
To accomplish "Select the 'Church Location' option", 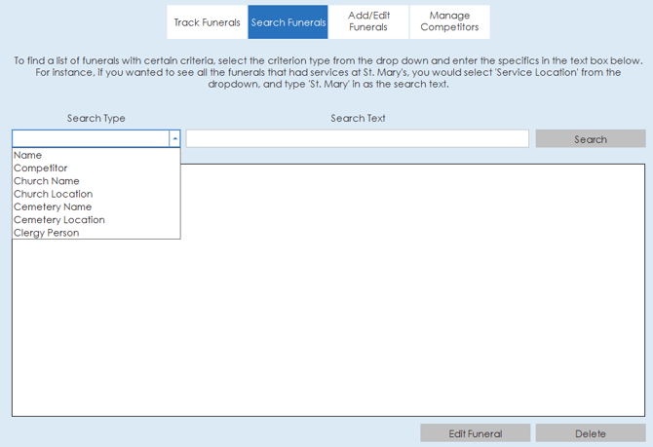I will click(54, 194).
